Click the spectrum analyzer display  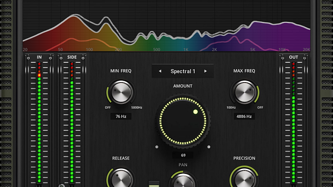(166, 25)
